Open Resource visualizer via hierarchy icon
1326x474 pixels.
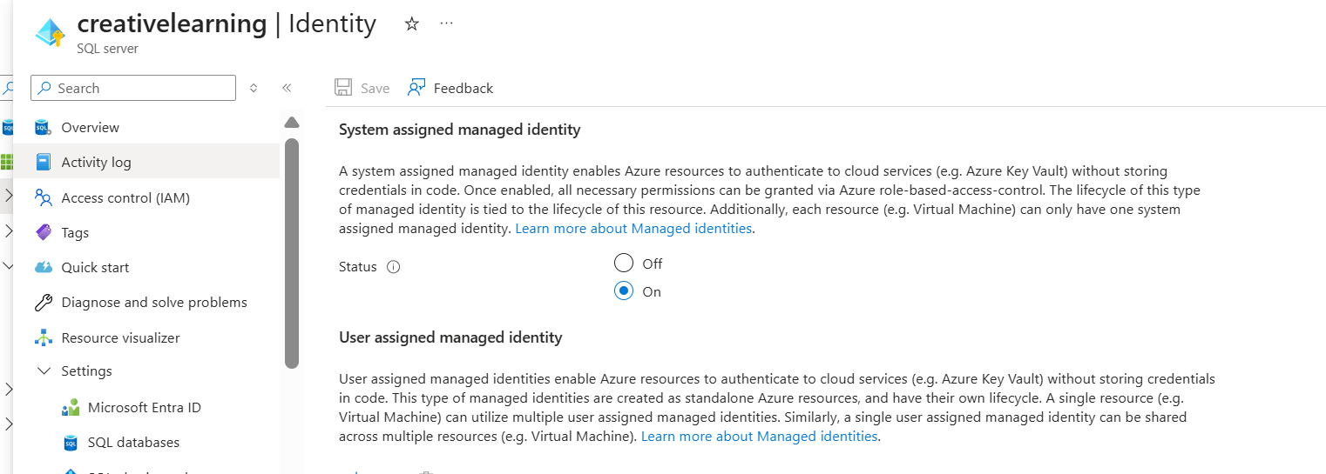(44, 337)
